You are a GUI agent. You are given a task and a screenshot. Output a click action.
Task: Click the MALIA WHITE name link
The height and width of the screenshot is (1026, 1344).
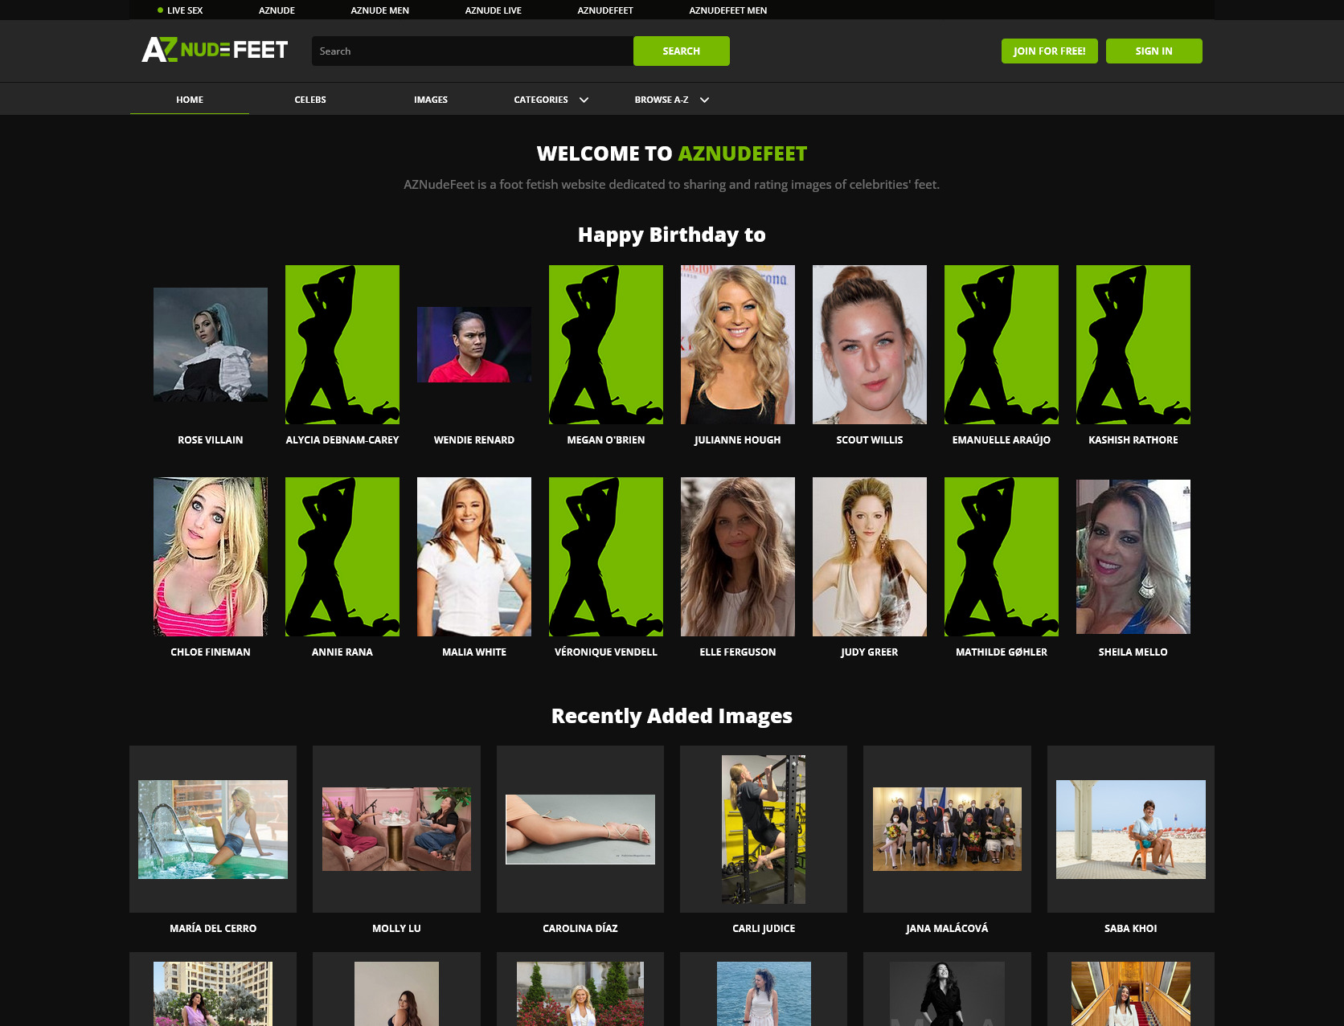point(474,652)
